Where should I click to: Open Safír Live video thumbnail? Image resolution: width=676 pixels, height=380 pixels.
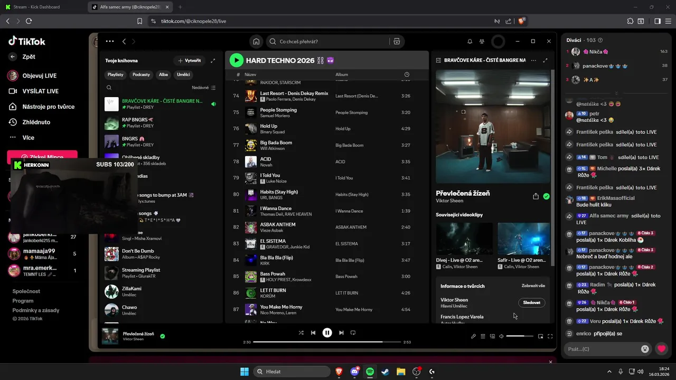(524, 239)
